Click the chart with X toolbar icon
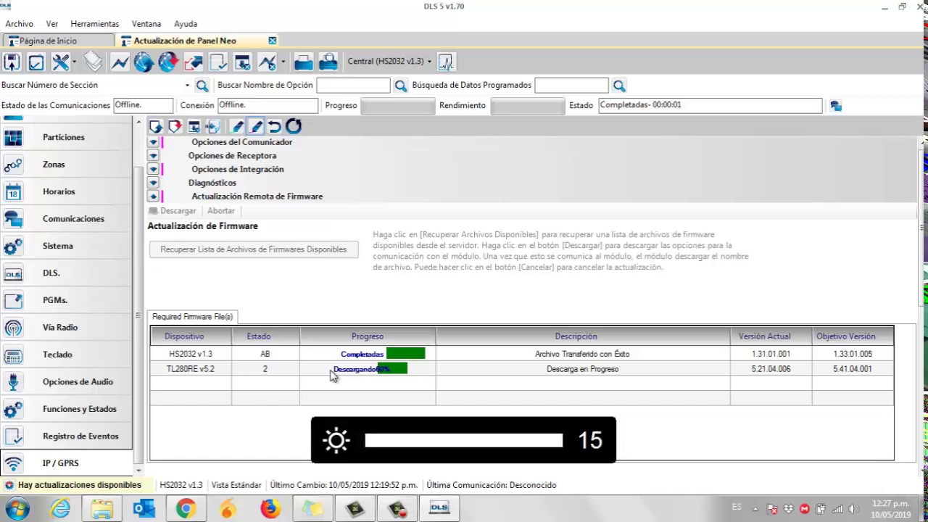Image resolution: width=928 pixels, height=522 pixels. coord(268,62)
